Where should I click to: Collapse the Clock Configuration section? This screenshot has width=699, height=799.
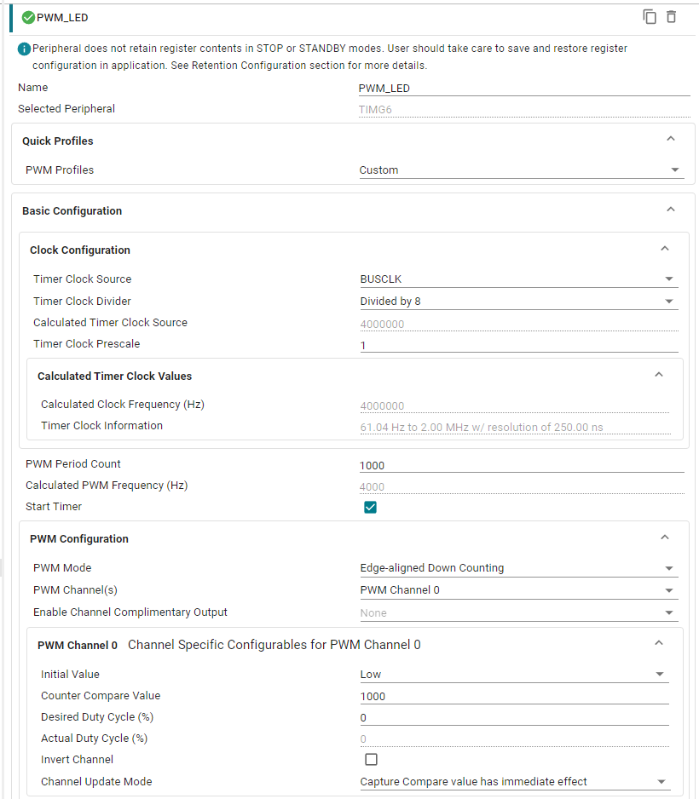tap(665, 249)
